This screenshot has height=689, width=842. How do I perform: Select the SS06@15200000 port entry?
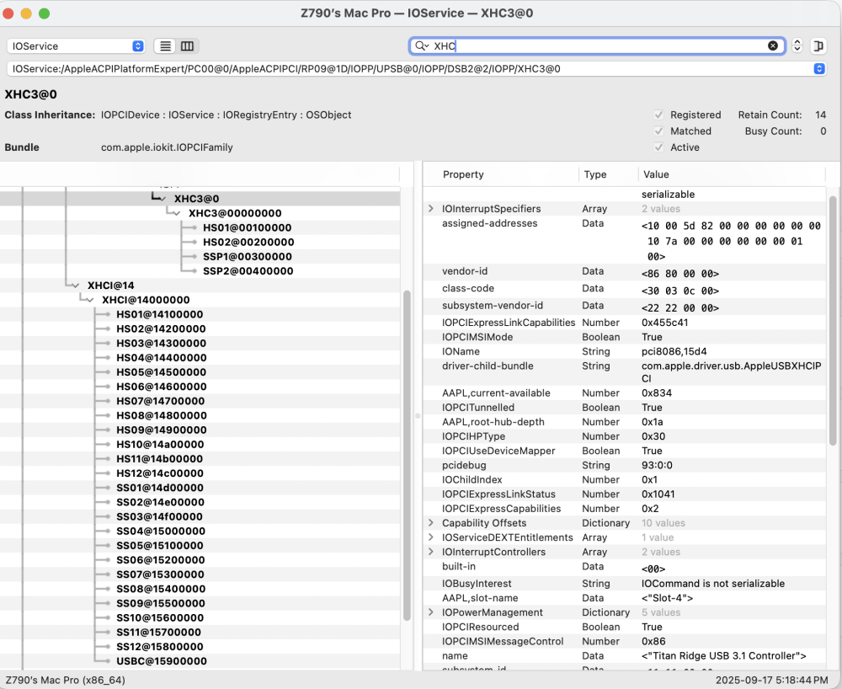(x=161, y=560)
